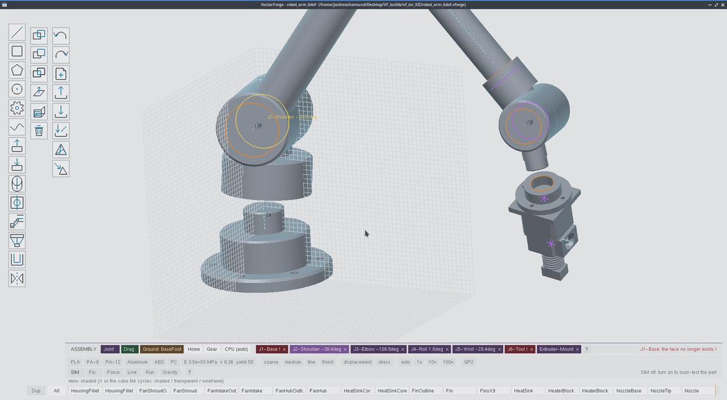Click the Mirror tool icon
The width and height of the screenshot is (727, 400).
click(17, 278)
